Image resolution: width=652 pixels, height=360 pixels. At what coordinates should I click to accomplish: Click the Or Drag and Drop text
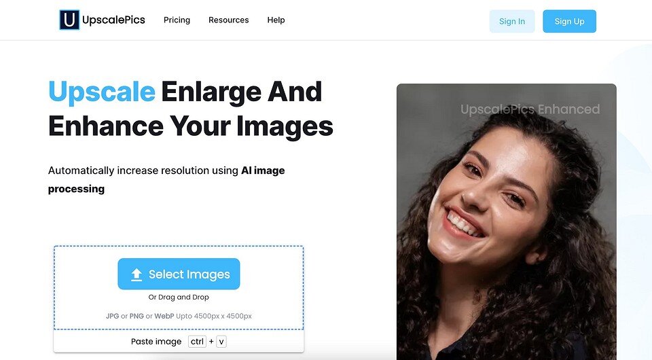(x=179, y=297)
